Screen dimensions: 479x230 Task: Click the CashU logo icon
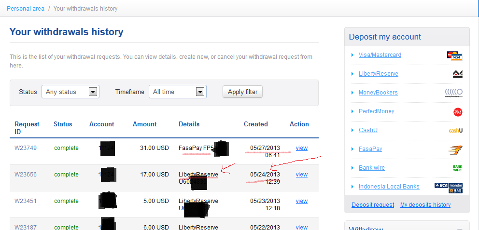point(455,131)
